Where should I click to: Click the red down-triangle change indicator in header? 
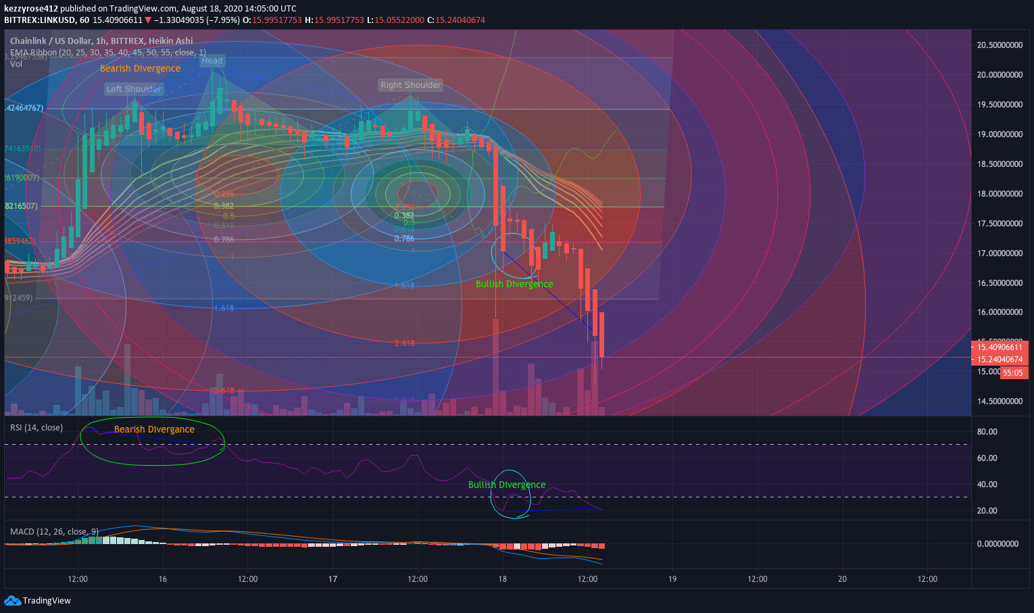148,20
